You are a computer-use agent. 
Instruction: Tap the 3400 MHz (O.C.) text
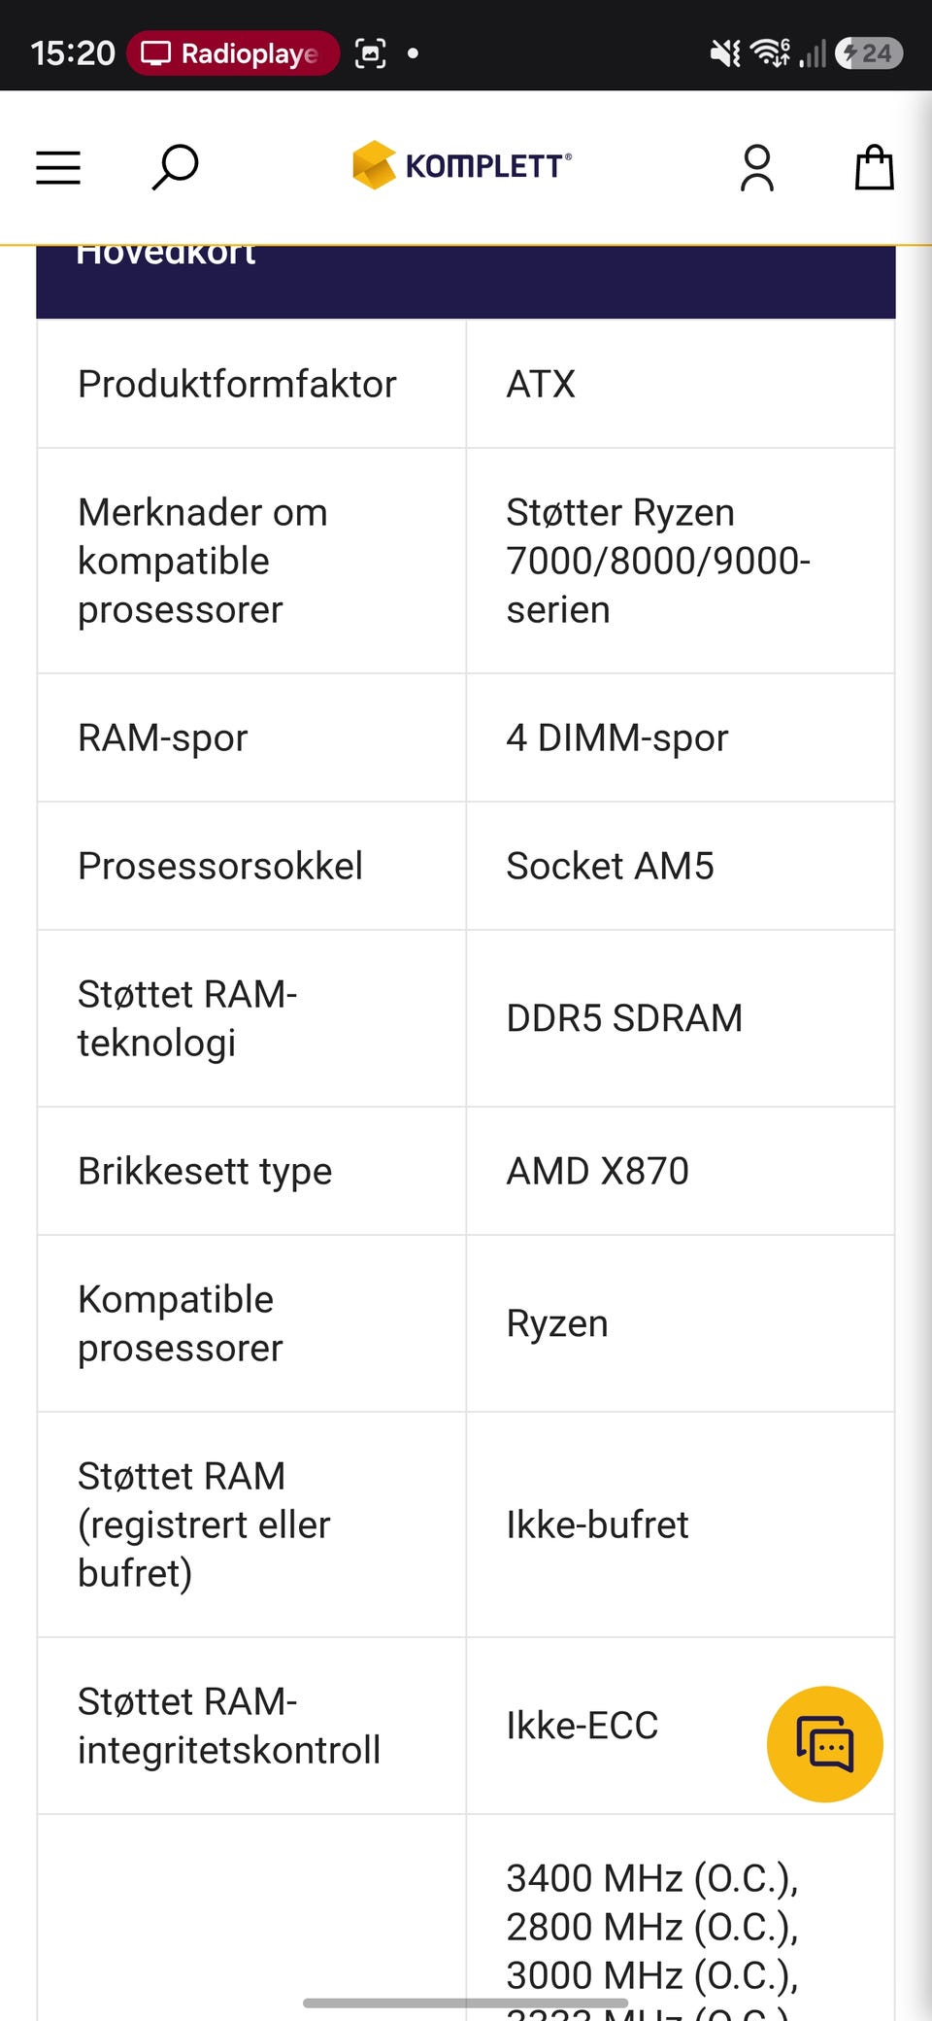[x=651, y=1878]
